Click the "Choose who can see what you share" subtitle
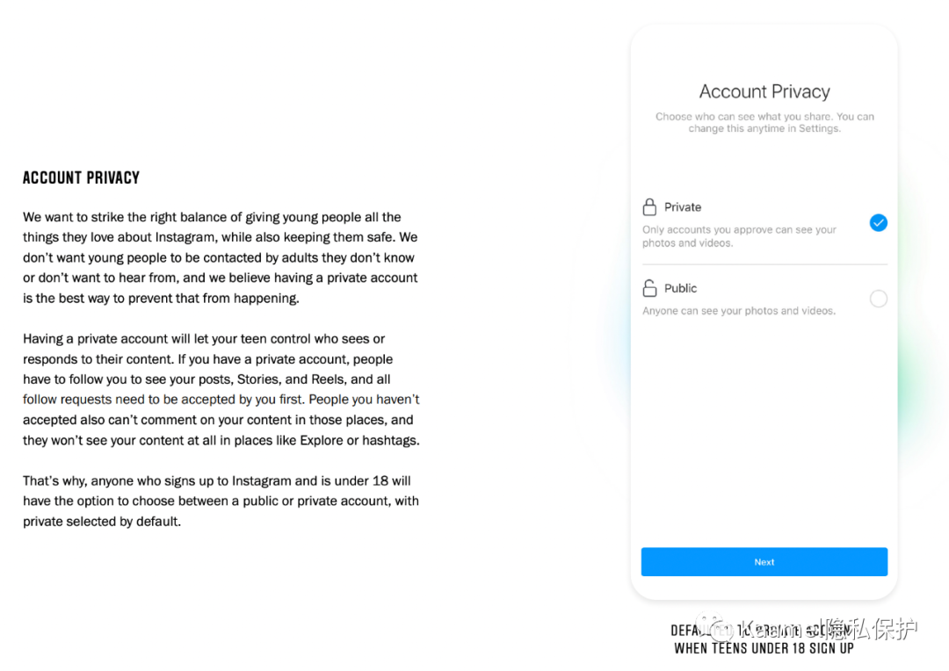 [764, 122]
